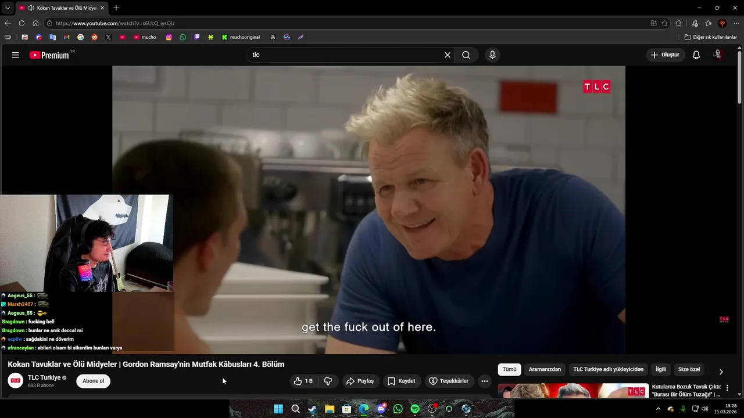The image size is (744, 418).
Task: Select Tümü filter chip
Action: pos(509,369)
